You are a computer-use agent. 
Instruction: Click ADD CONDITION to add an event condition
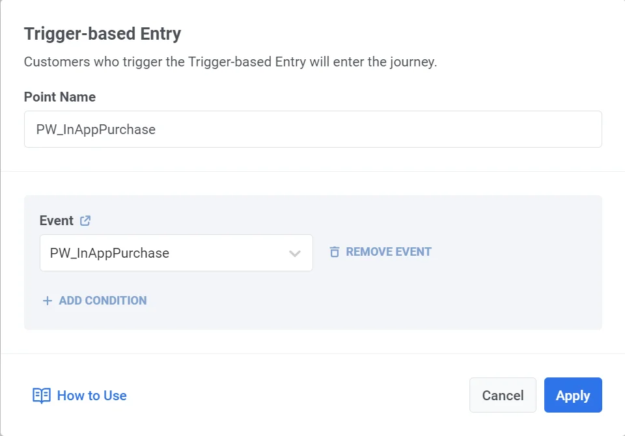[x=102, y=300]
